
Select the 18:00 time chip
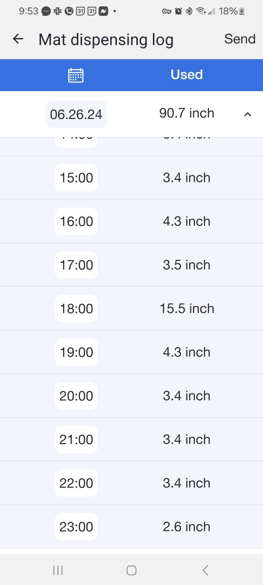(x=76, y=309)
